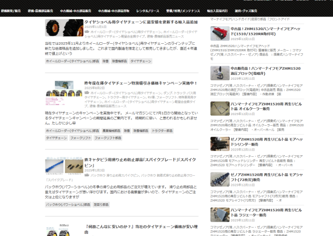The width and height of the screenshot is (333, 236).
Task: Select the トラクター部品 tag button
Action: pyautogui.click(x=162, y=130)
